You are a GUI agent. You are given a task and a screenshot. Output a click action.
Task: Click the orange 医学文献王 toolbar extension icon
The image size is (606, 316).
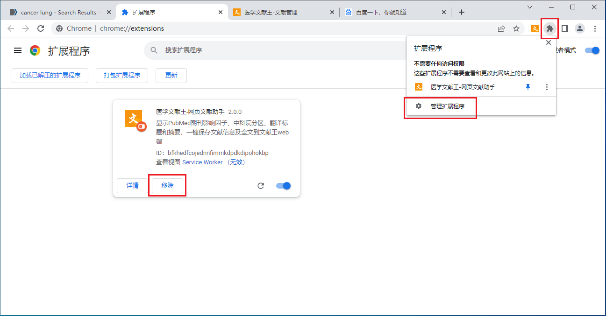pyautogui.click(x=535, y=28)
